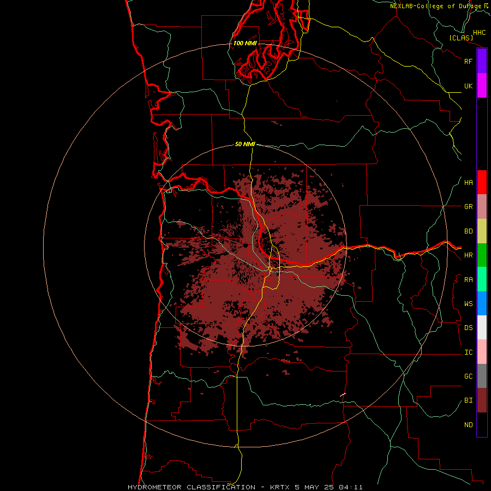Click the HR green legend swatch
The height and width of the screenshot is (491, 491).
pos(482,255)
